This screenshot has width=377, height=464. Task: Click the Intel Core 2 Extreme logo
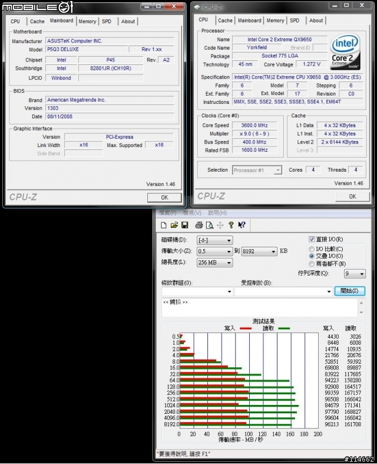pyautogui.click(x=345, y=52)
